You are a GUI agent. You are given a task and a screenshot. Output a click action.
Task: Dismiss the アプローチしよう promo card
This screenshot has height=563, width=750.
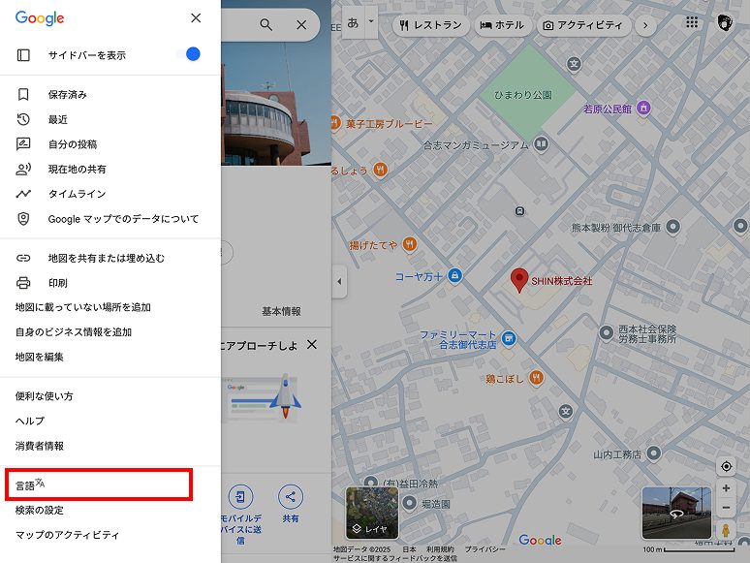point(312,344)
